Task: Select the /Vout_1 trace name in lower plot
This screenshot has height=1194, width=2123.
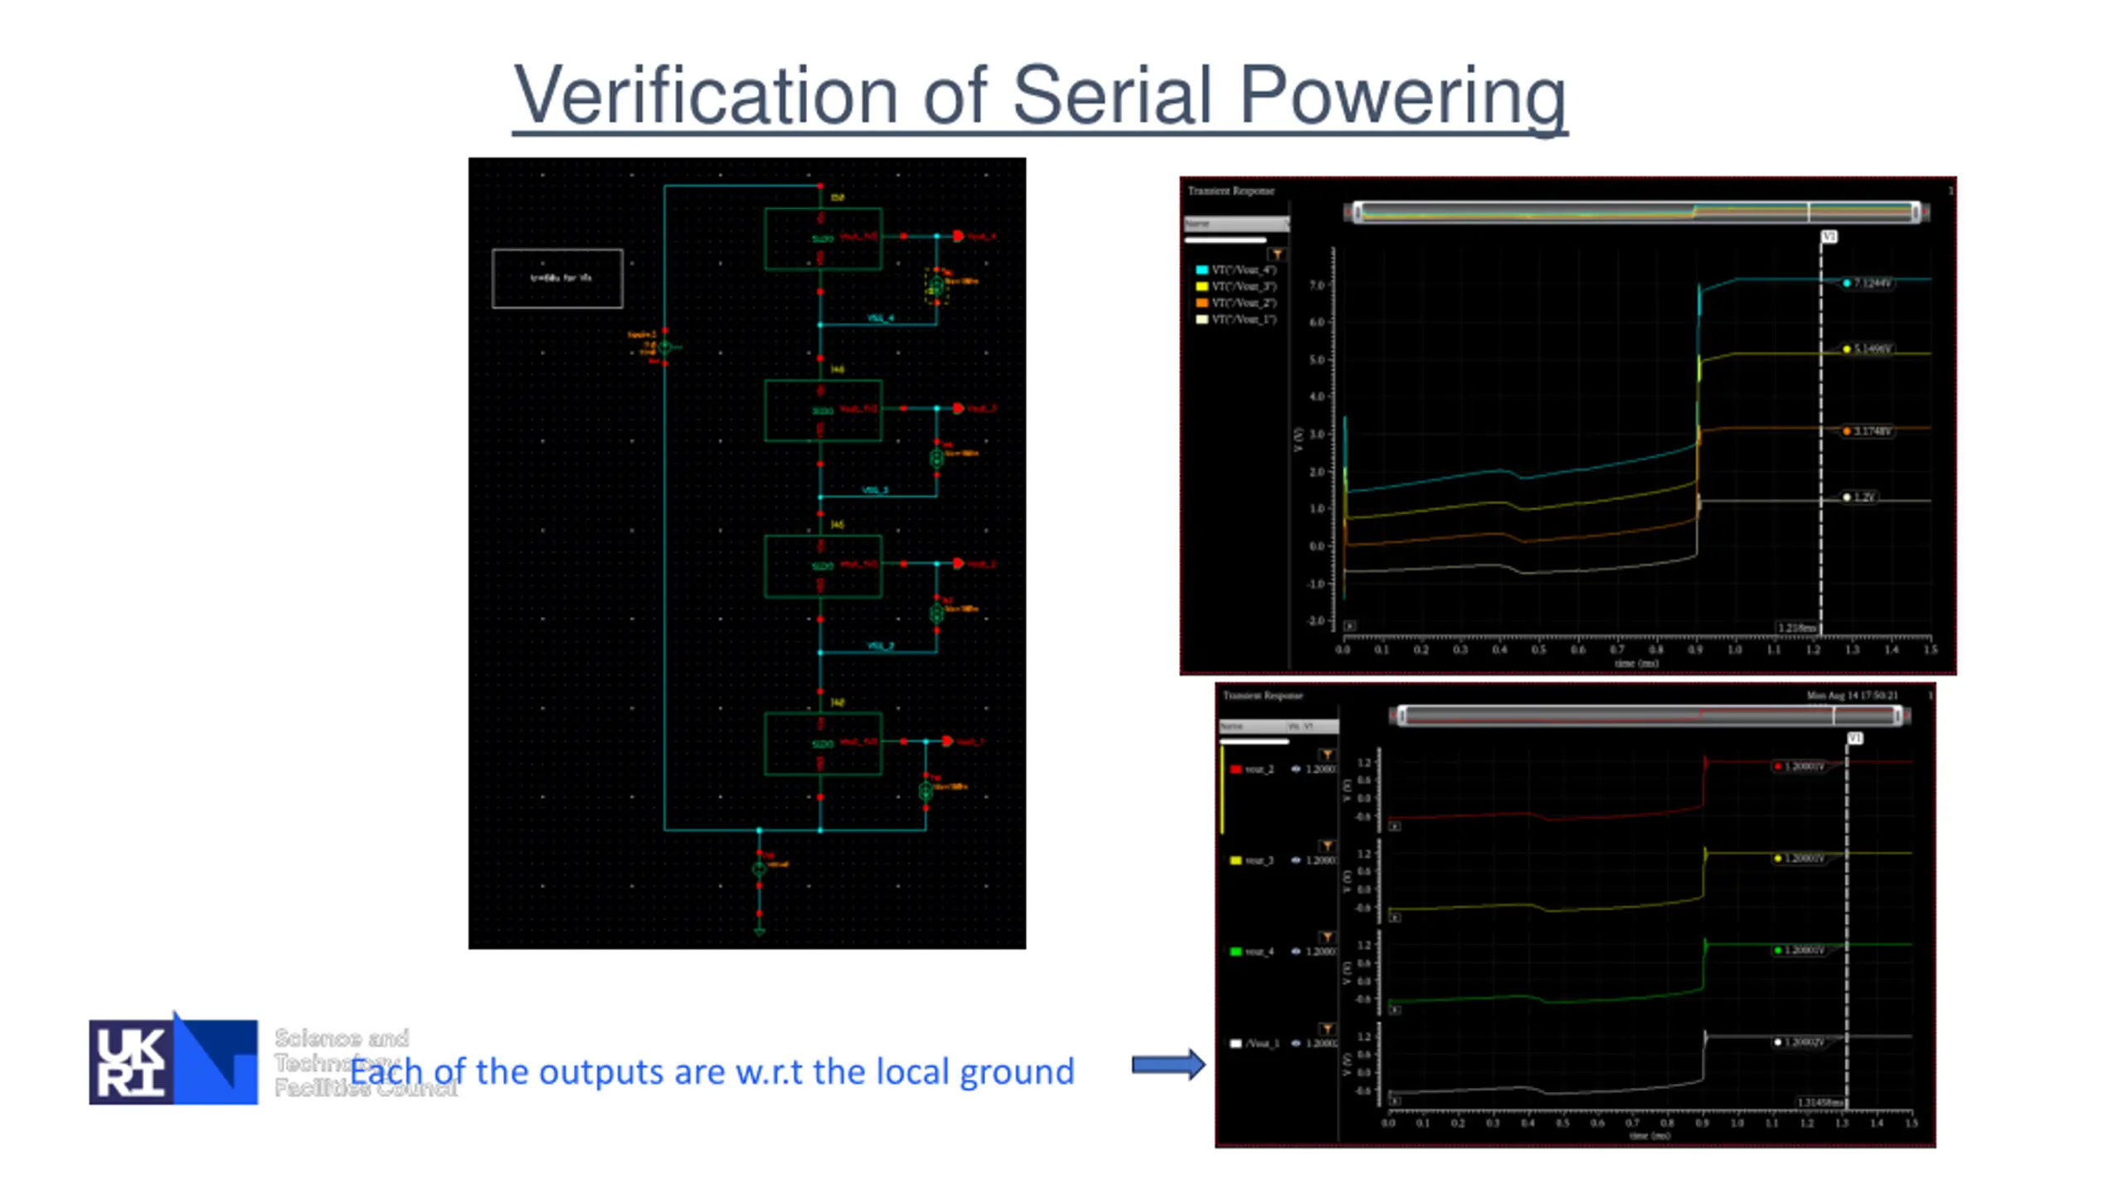Action: (1262, 1043)
